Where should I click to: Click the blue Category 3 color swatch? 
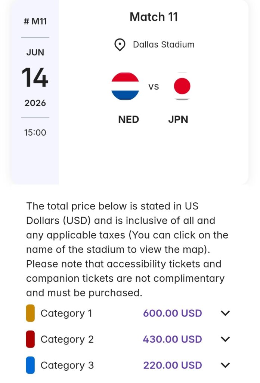point(31,365)
